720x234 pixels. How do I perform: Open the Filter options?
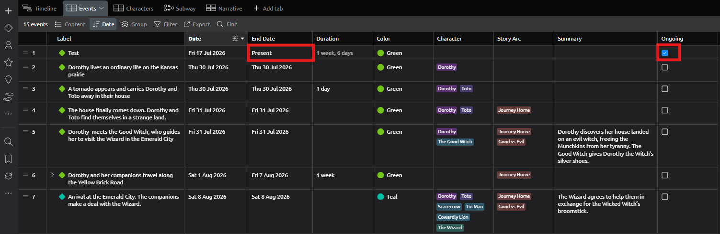[165, 24]
